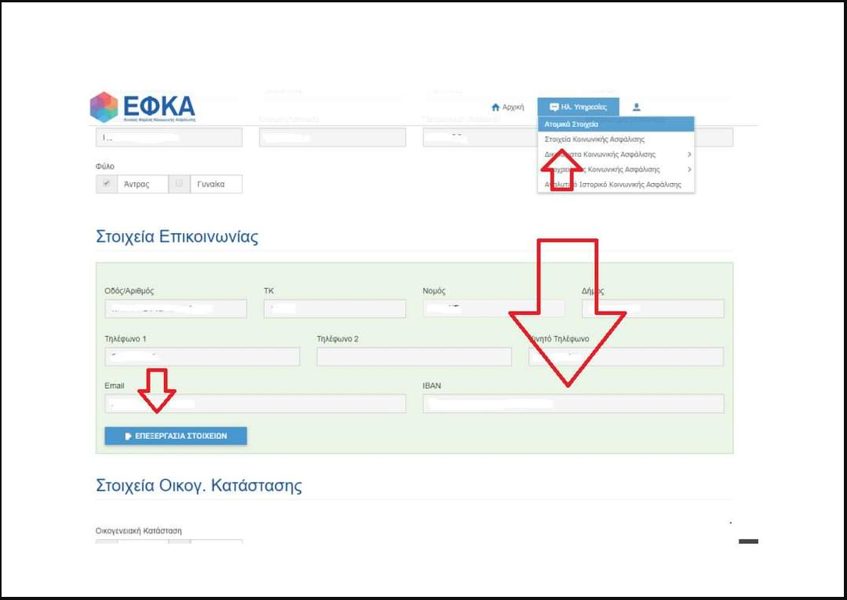
Task: Click the ΕΠΕΞΕΡΓΑΣΙΑ ΣΤΟΙΧΕΙΩΝ button
Action: (x=175, y=436)
